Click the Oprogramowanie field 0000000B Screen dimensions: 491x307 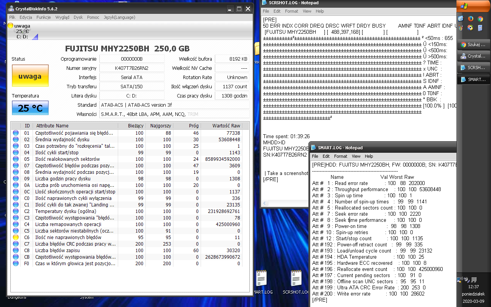click(132, 59)
